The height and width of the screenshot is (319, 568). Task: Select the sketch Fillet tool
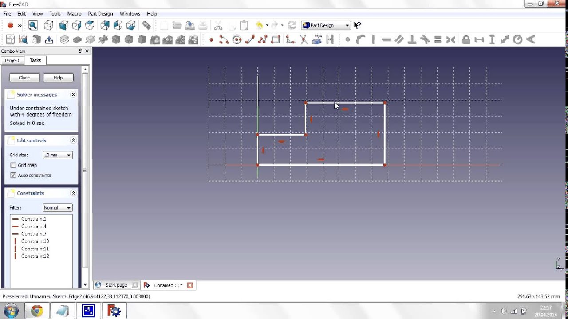[290, 40]
